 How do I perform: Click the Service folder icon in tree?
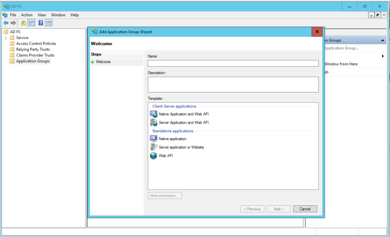tap(12, 38)
